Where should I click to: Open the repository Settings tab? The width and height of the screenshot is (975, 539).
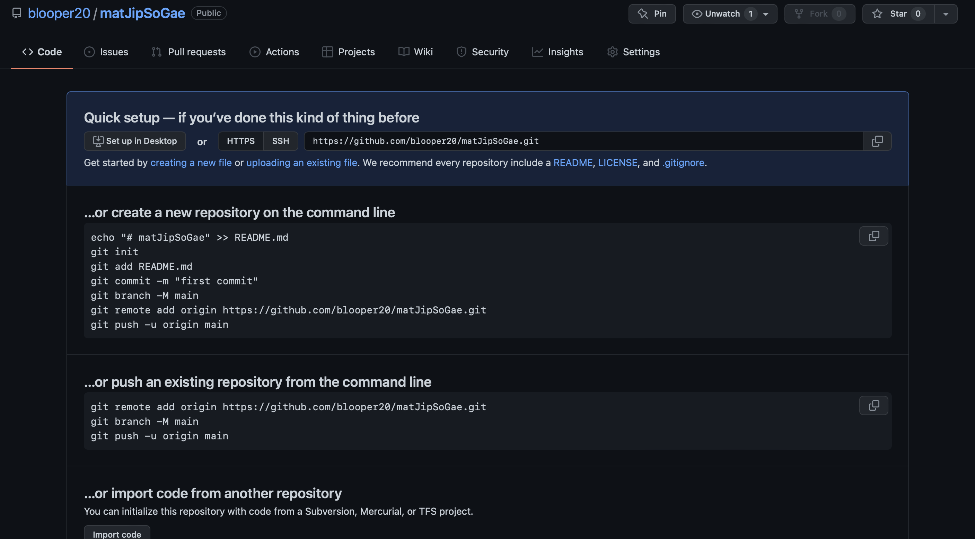point(633,52)
